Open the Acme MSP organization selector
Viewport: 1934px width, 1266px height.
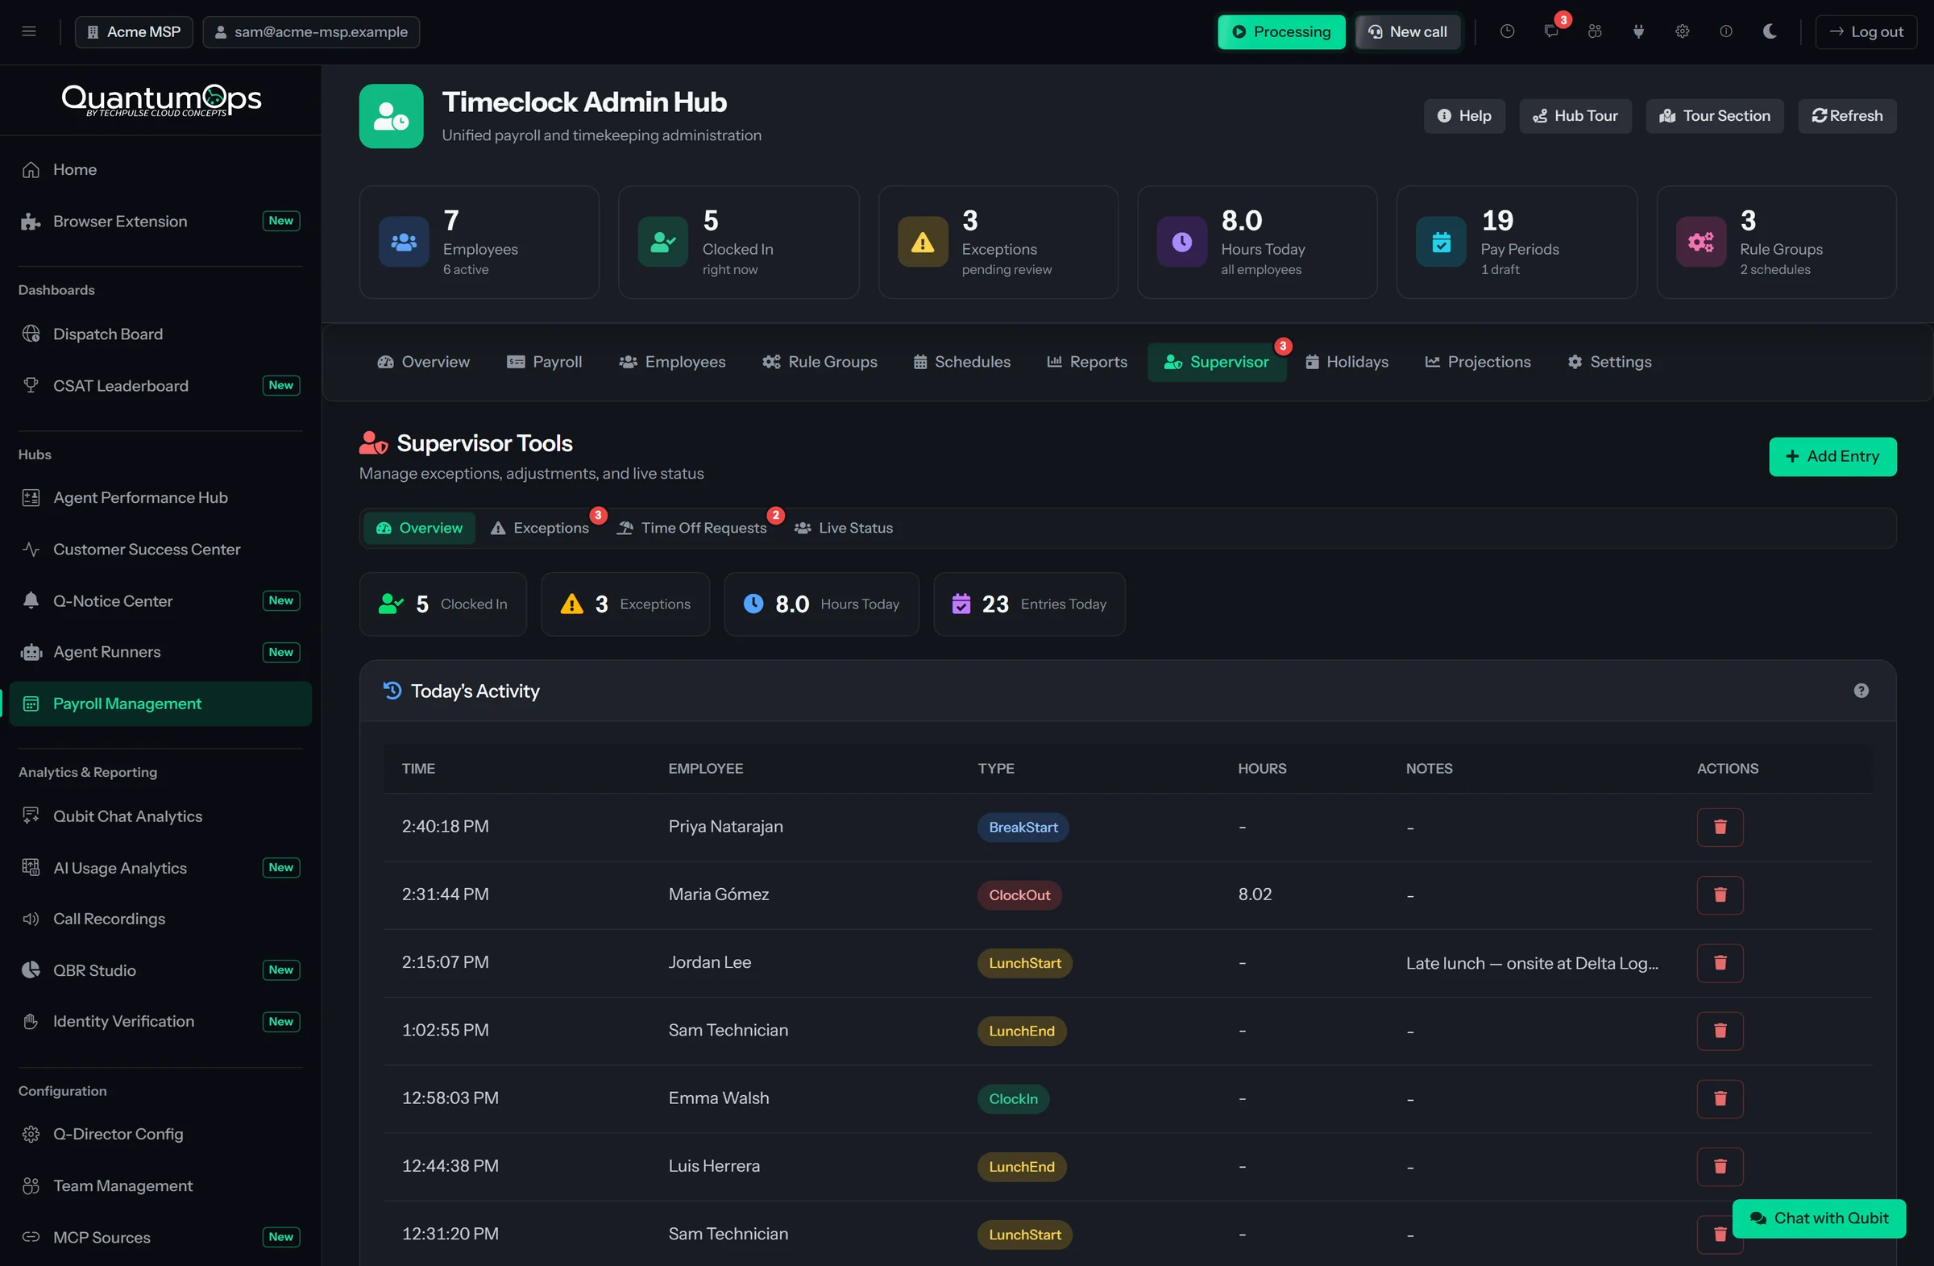point(134,31)
